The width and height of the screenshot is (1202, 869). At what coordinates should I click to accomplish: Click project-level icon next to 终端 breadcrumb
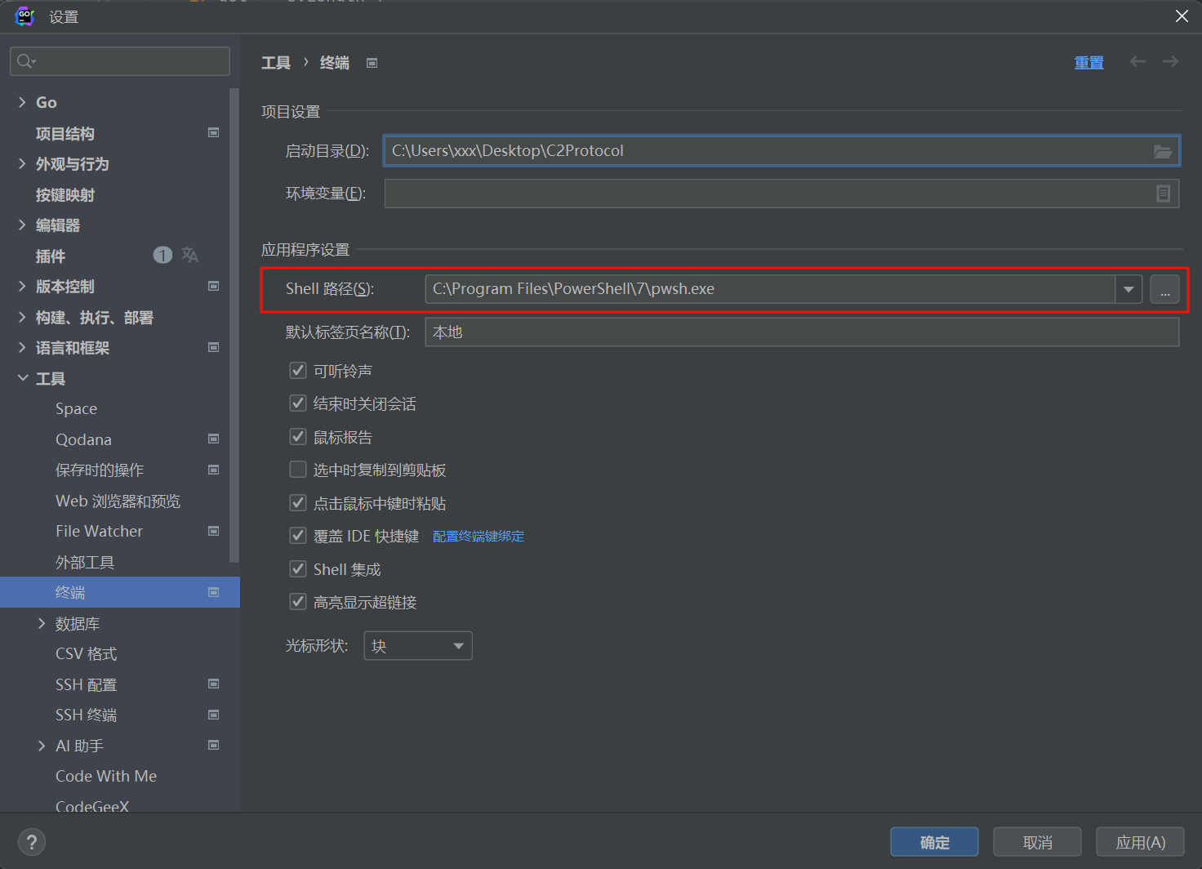(x=372, y=63)
